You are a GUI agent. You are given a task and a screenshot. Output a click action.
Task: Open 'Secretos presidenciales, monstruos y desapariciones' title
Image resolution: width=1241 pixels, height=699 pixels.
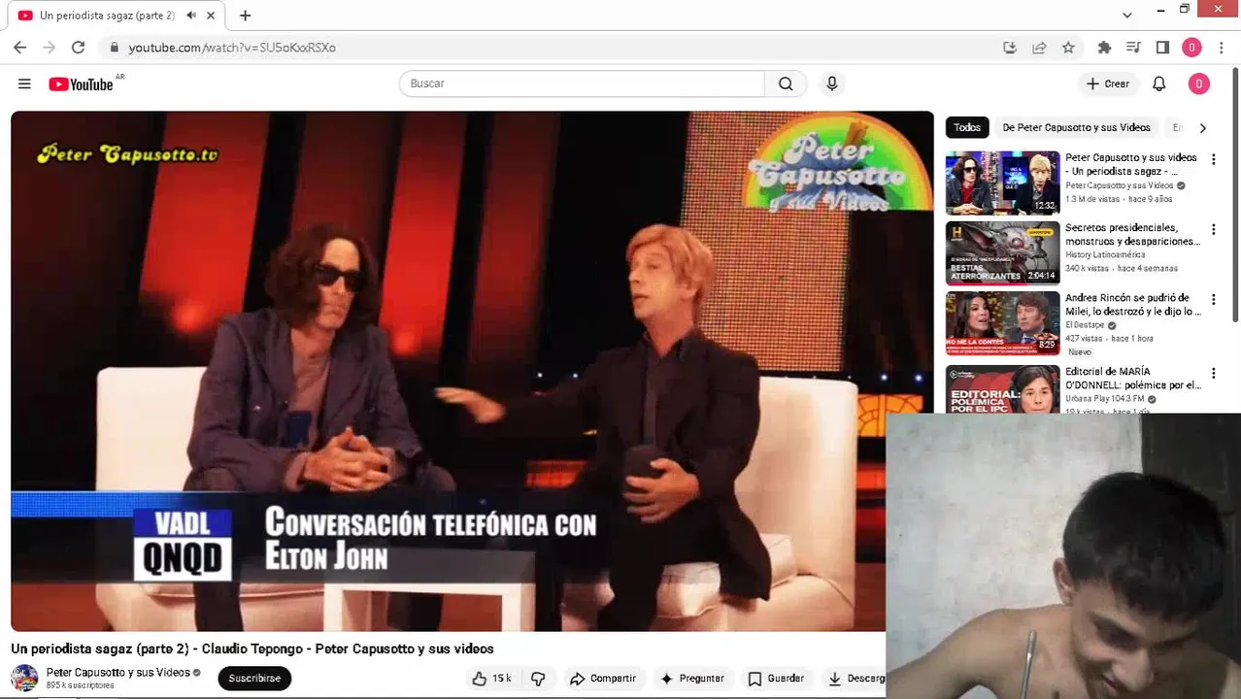[1132, 234]
